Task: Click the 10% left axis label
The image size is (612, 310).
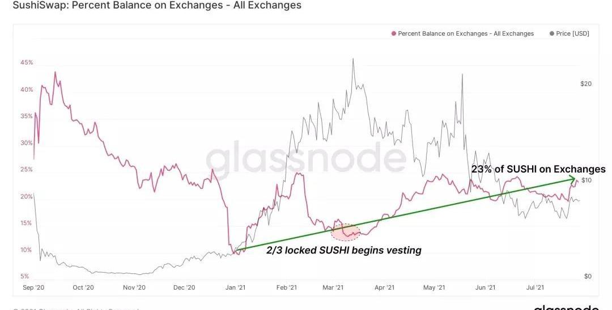Action: (x=27, y=249)
